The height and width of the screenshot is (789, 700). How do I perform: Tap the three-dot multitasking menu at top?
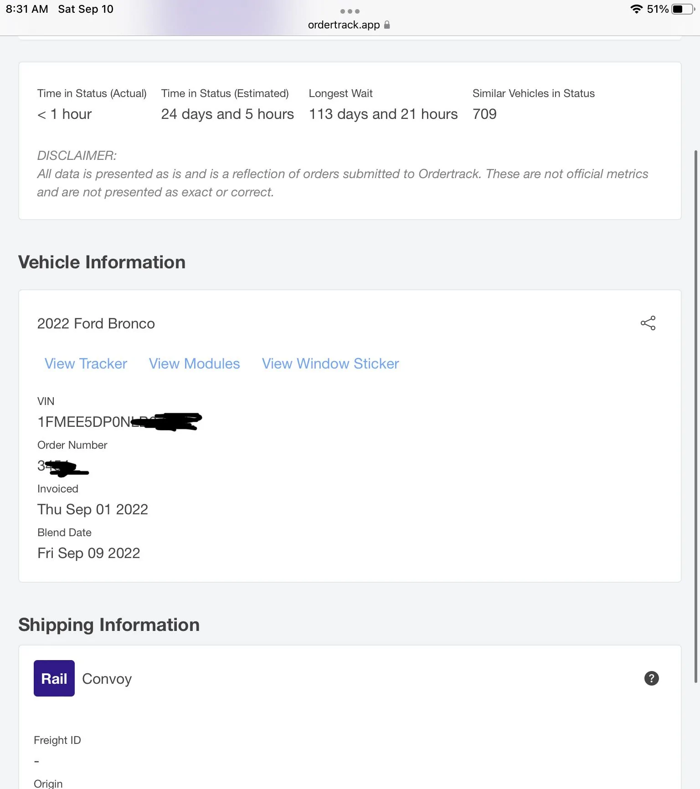click(350, 11)
